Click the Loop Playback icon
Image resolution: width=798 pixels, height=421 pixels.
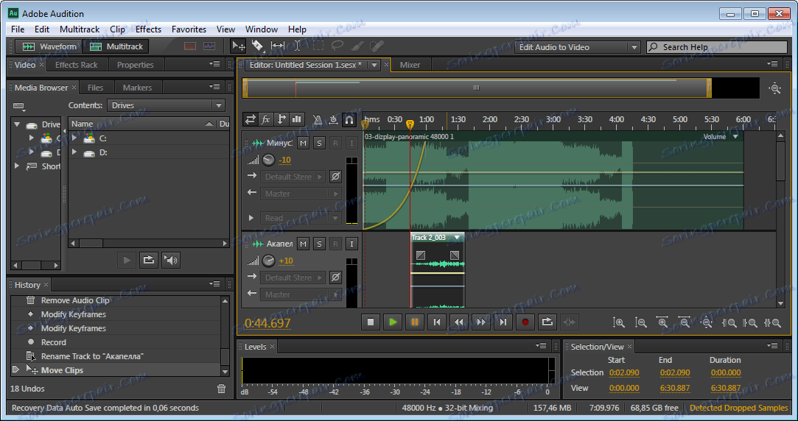(547, 322)
